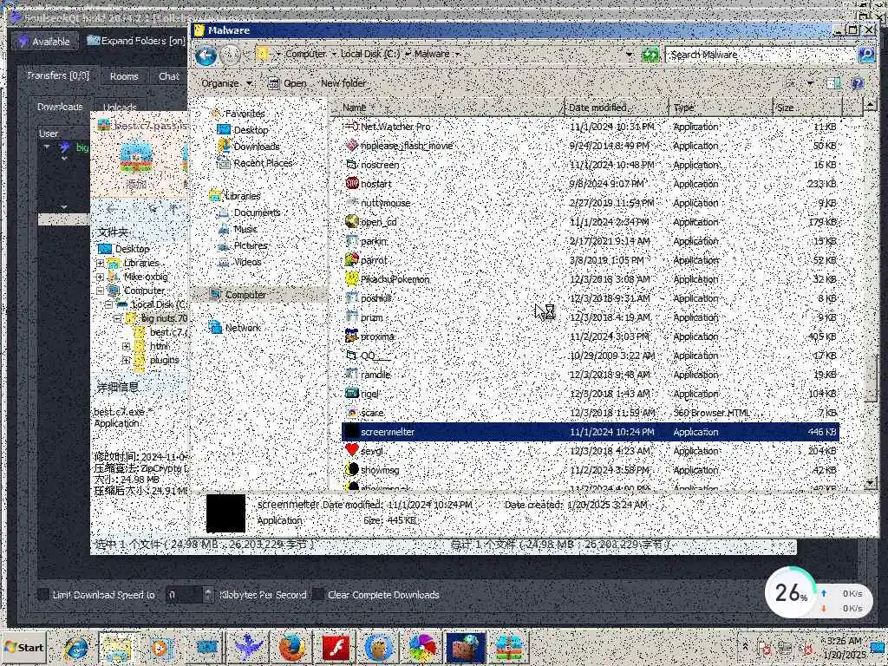Select the 'scare' file name
The image size is (888, 666).
372,413
